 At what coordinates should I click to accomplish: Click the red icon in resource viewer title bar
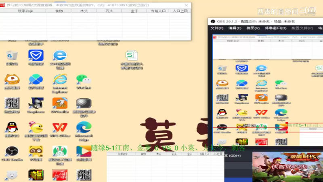click(2, 5)
